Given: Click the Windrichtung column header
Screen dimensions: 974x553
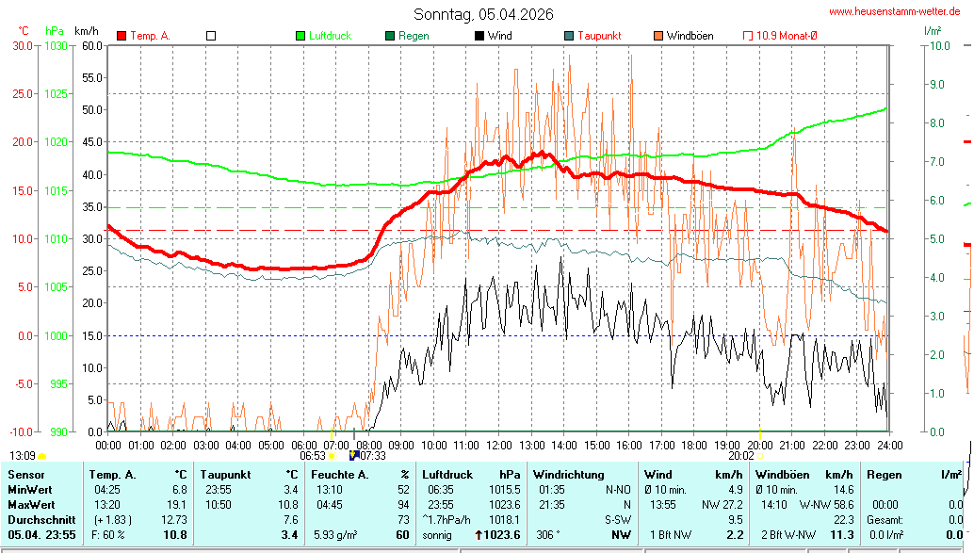Looking at the screenshot, I should pos(562,475).
